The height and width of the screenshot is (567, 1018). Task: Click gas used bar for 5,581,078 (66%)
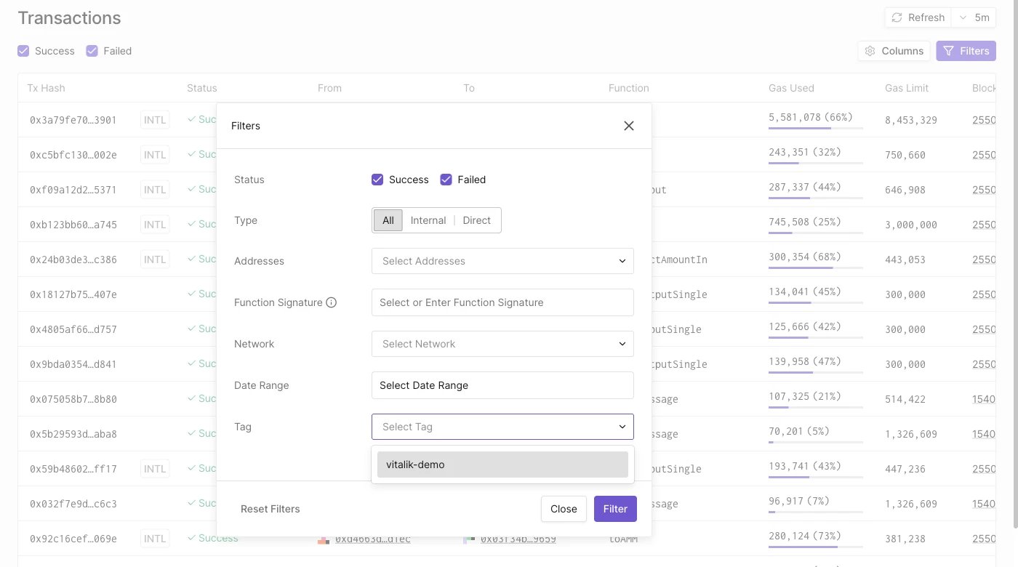[816, 128]
